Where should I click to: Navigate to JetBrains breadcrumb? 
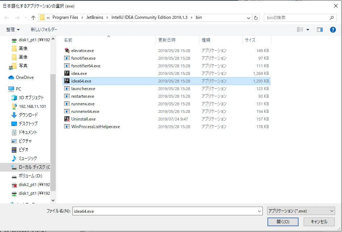point(95,17)
